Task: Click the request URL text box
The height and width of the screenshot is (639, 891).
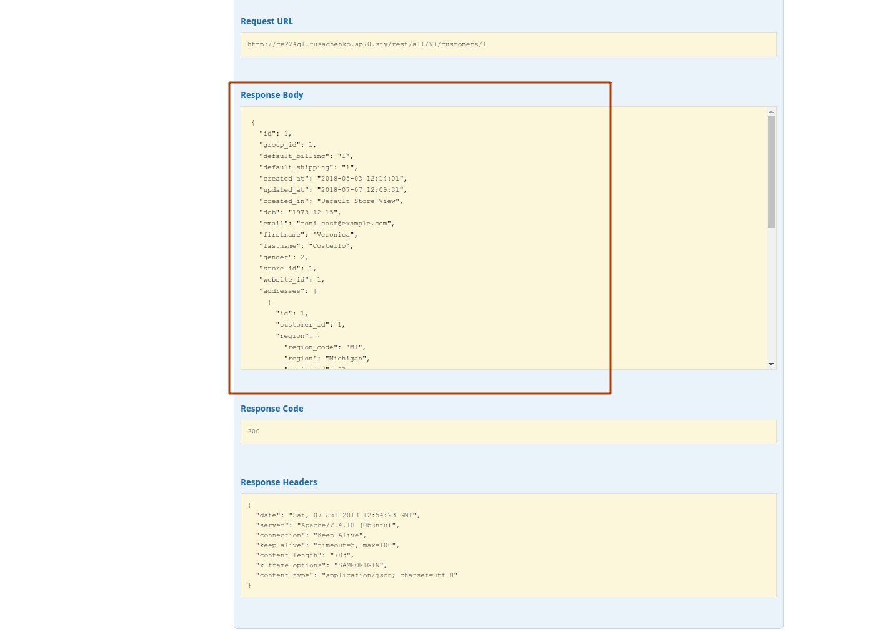Action: [x=508, y=44]
